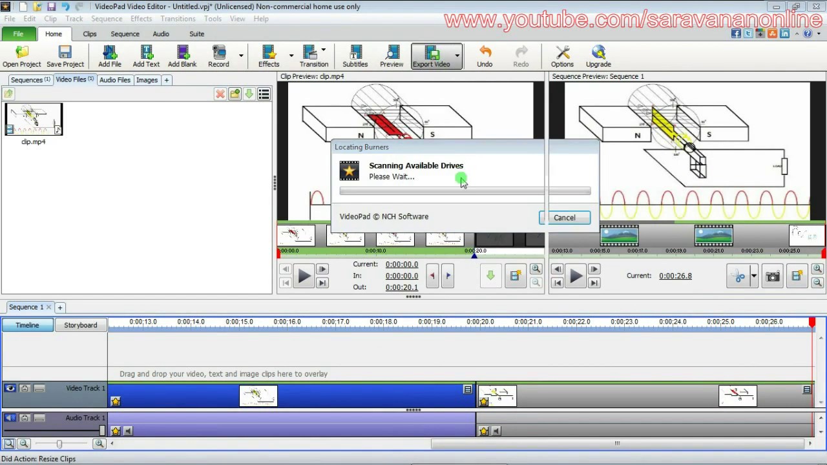Image resolution: width=827 pixels, height=465 pixels.
Task: Open Options with the wrench icon
Action: pyautogui.click(x=562, y=57)
